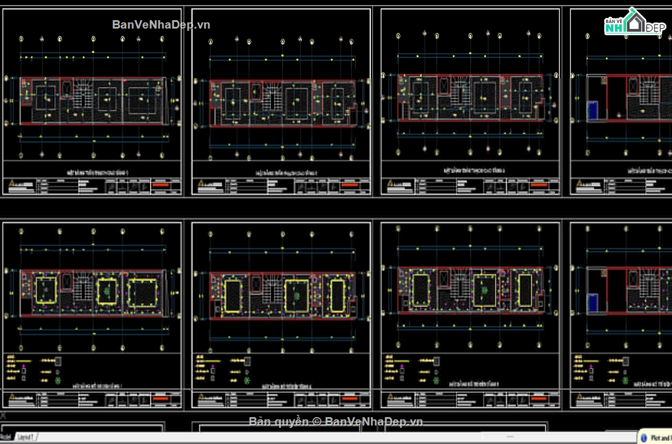Screen dimensions: 672x444
Task: Click the Plot and Publish notification info icon
Action: pyautogui.click(x=644, y=437)
